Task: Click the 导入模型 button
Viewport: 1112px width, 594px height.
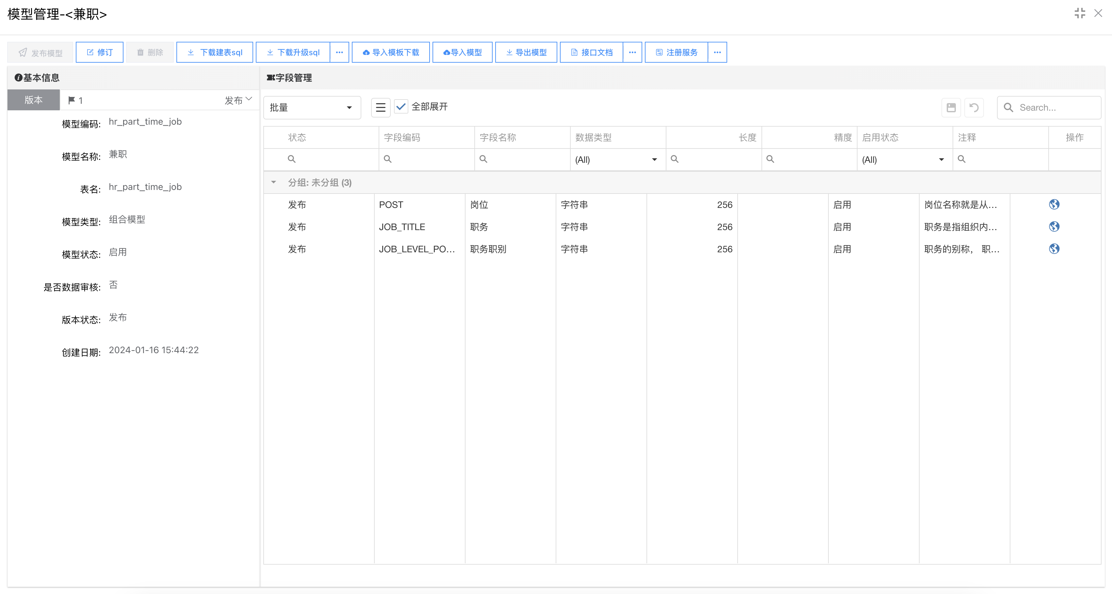Action: point(462,52)
